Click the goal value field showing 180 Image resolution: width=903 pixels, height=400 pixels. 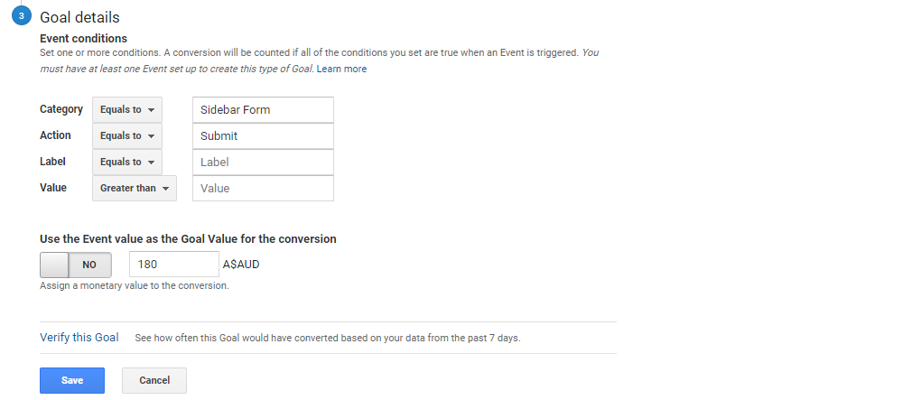[x=174, y=265]
